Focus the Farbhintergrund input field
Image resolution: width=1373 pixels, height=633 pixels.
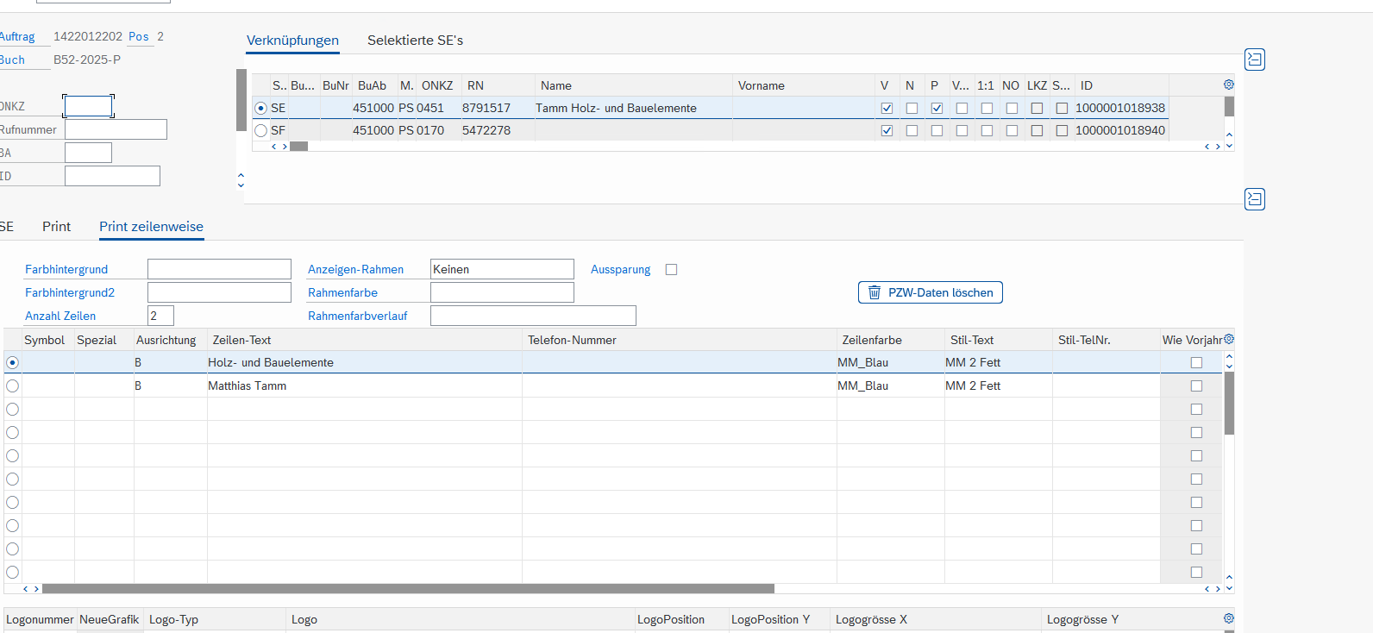click(x=219, y=269)
